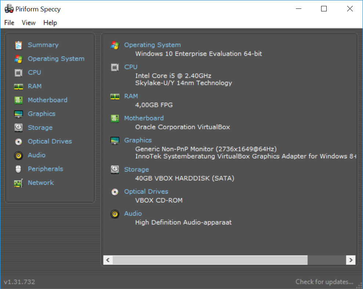The image size is (363, 289).
Task: Click the Optical Drives disc icon in summary panel
Action: 115,192
